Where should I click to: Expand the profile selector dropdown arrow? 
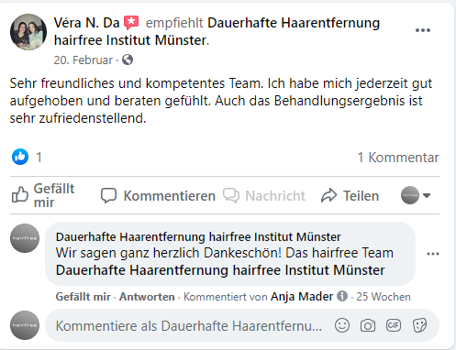pyautogui.click(x=427, y=195)
